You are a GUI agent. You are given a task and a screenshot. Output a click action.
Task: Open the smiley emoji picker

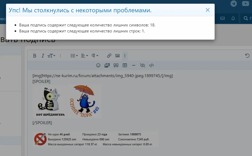point(98,65)
